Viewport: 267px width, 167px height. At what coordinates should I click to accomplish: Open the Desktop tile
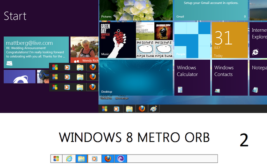[x=136, y=78]
